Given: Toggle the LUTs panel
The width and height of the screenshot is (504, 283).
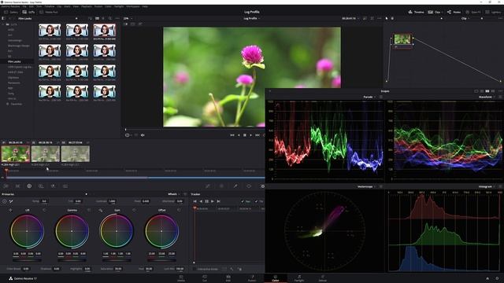Looking at the screenshot, I should [28, 13].
